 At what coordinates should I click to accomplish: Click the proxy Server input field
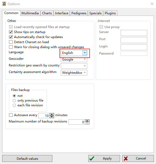tap(134, 33)
